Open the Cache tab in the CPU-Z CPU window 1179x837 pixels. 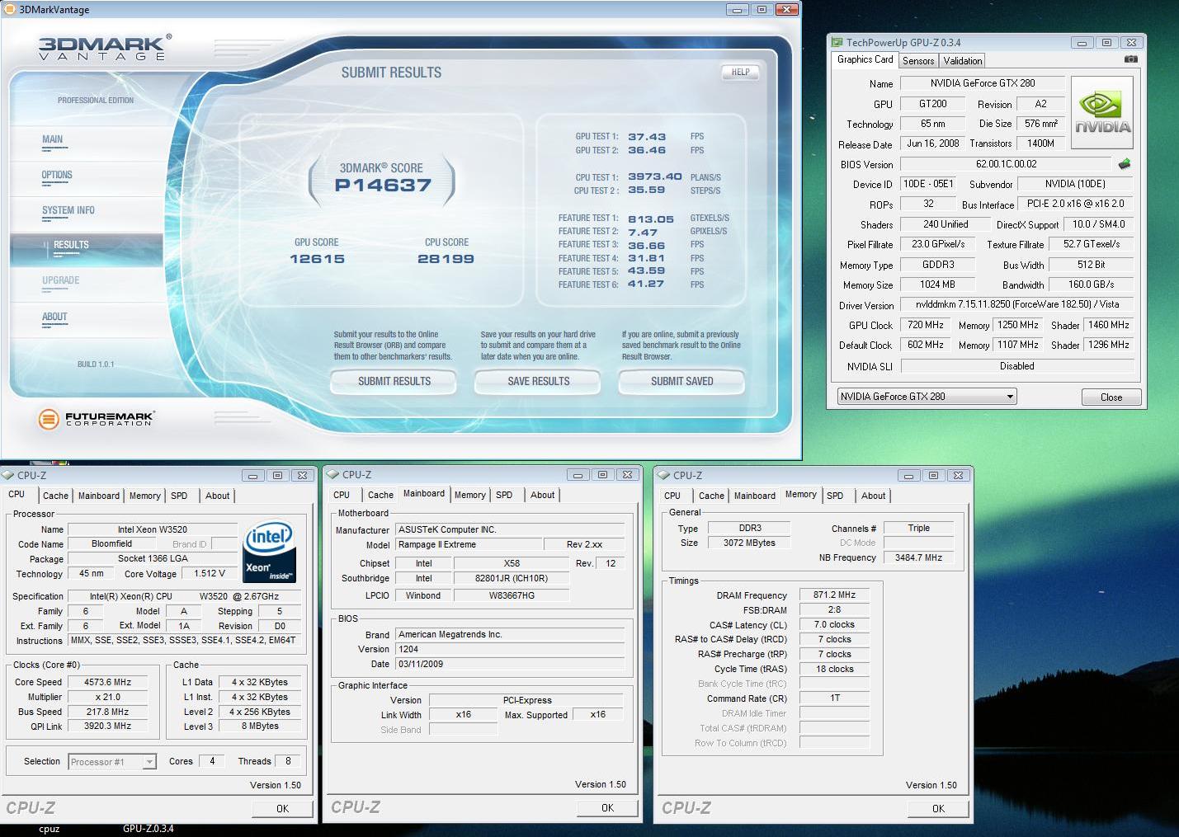pos(55,496)
